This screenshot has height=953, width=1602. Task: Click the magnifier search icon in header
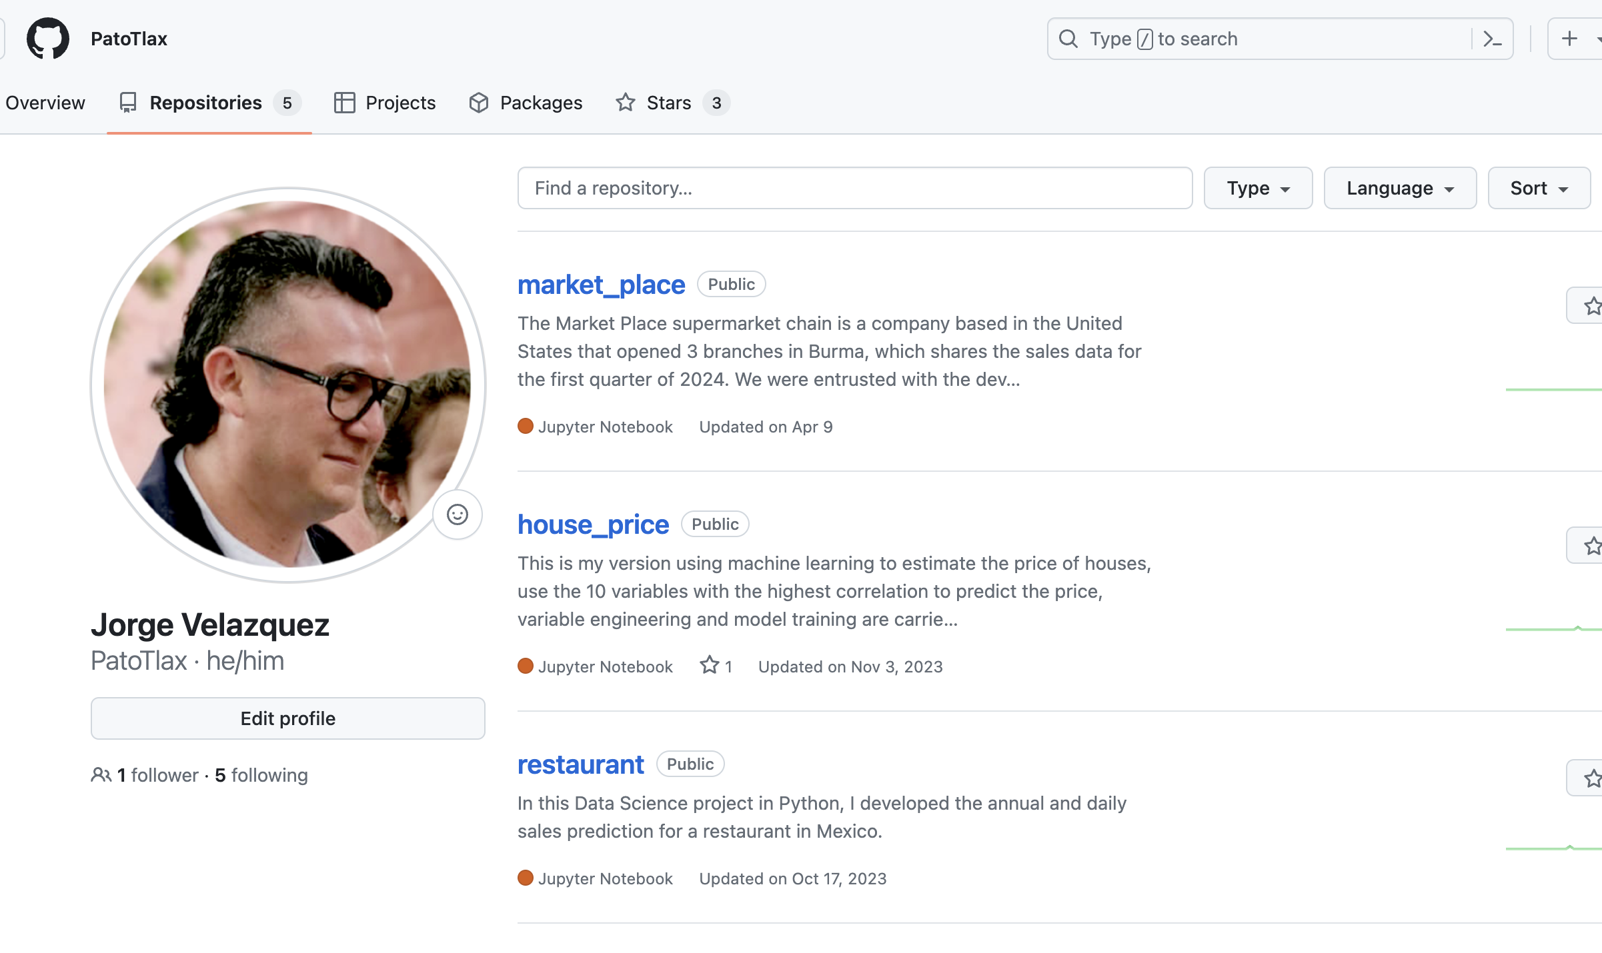point(1068,39)
